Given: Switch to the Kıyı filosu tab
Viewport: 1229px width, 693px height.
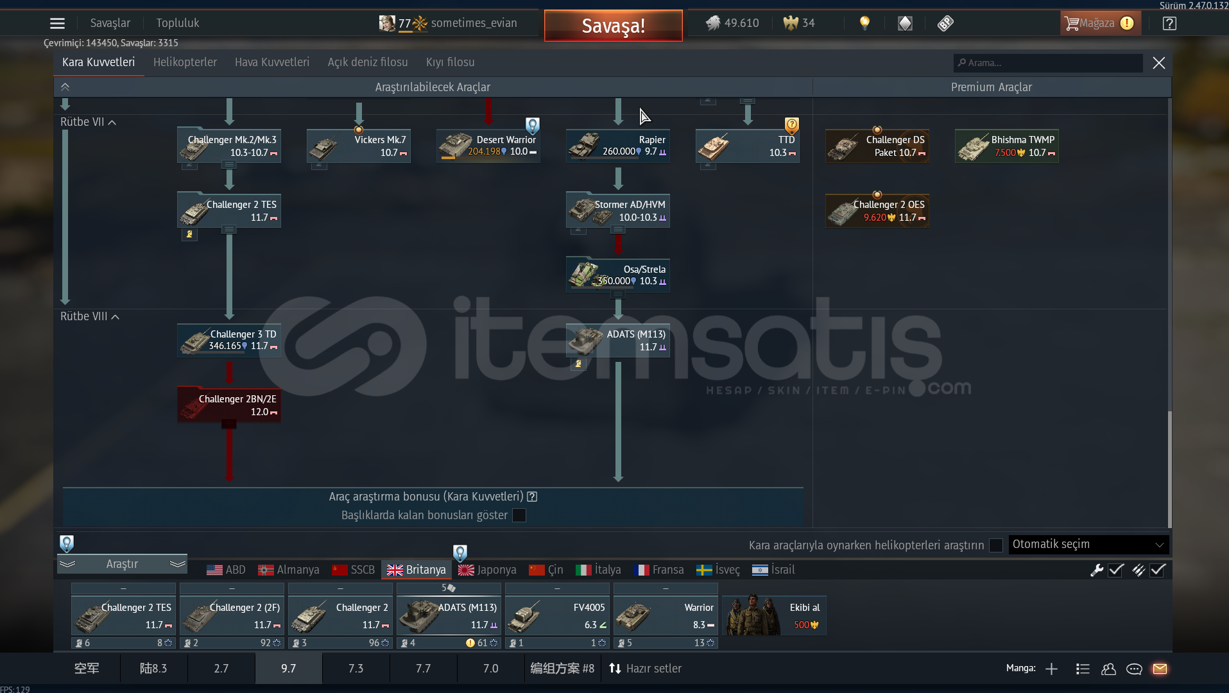Looking at the screenshot, I should click(x=451, y=62).
